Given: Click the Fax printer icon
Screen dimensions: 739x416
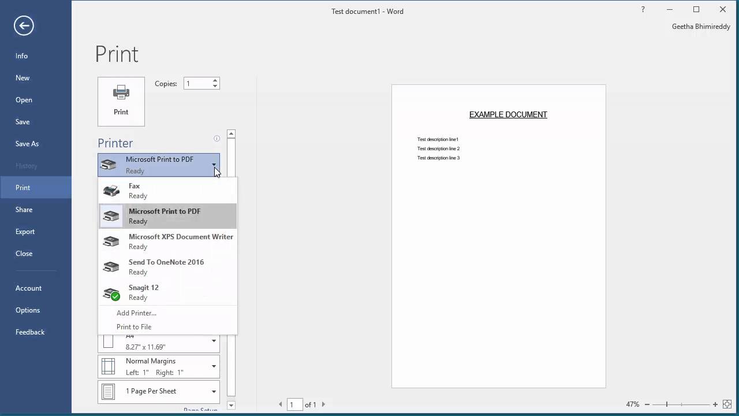Looking at the screenshot, I should tap(111, 191).
